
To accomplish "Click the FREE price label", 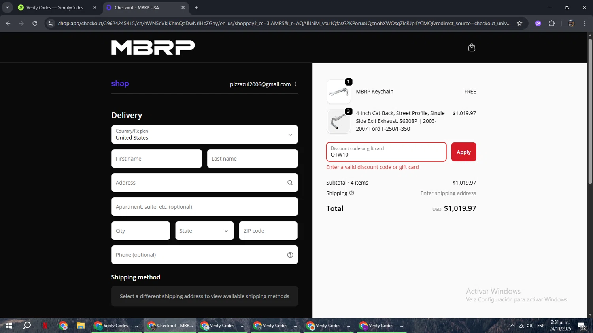I will pos(470,91).
